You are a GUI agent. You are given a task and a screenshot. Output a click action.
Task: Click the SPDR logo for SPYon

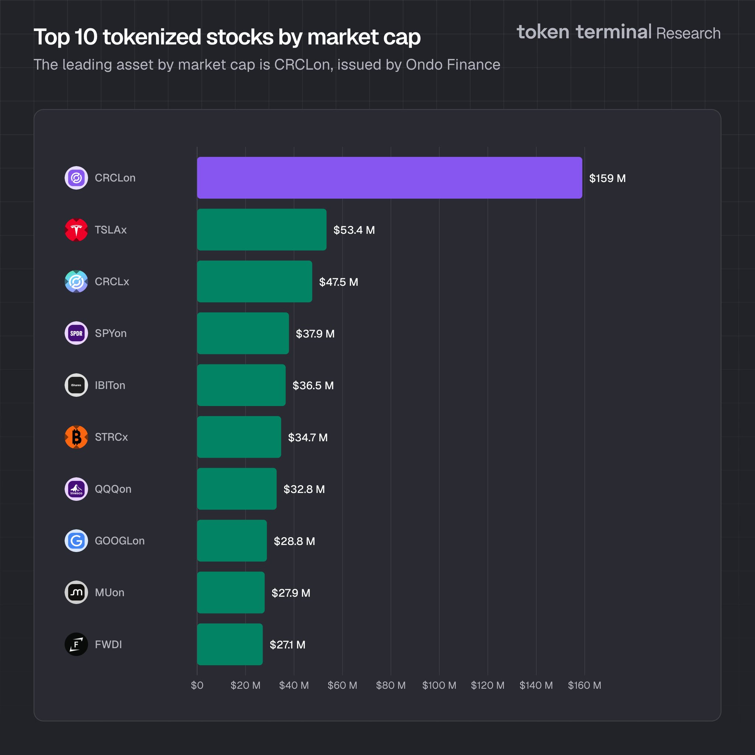(76, 333)
